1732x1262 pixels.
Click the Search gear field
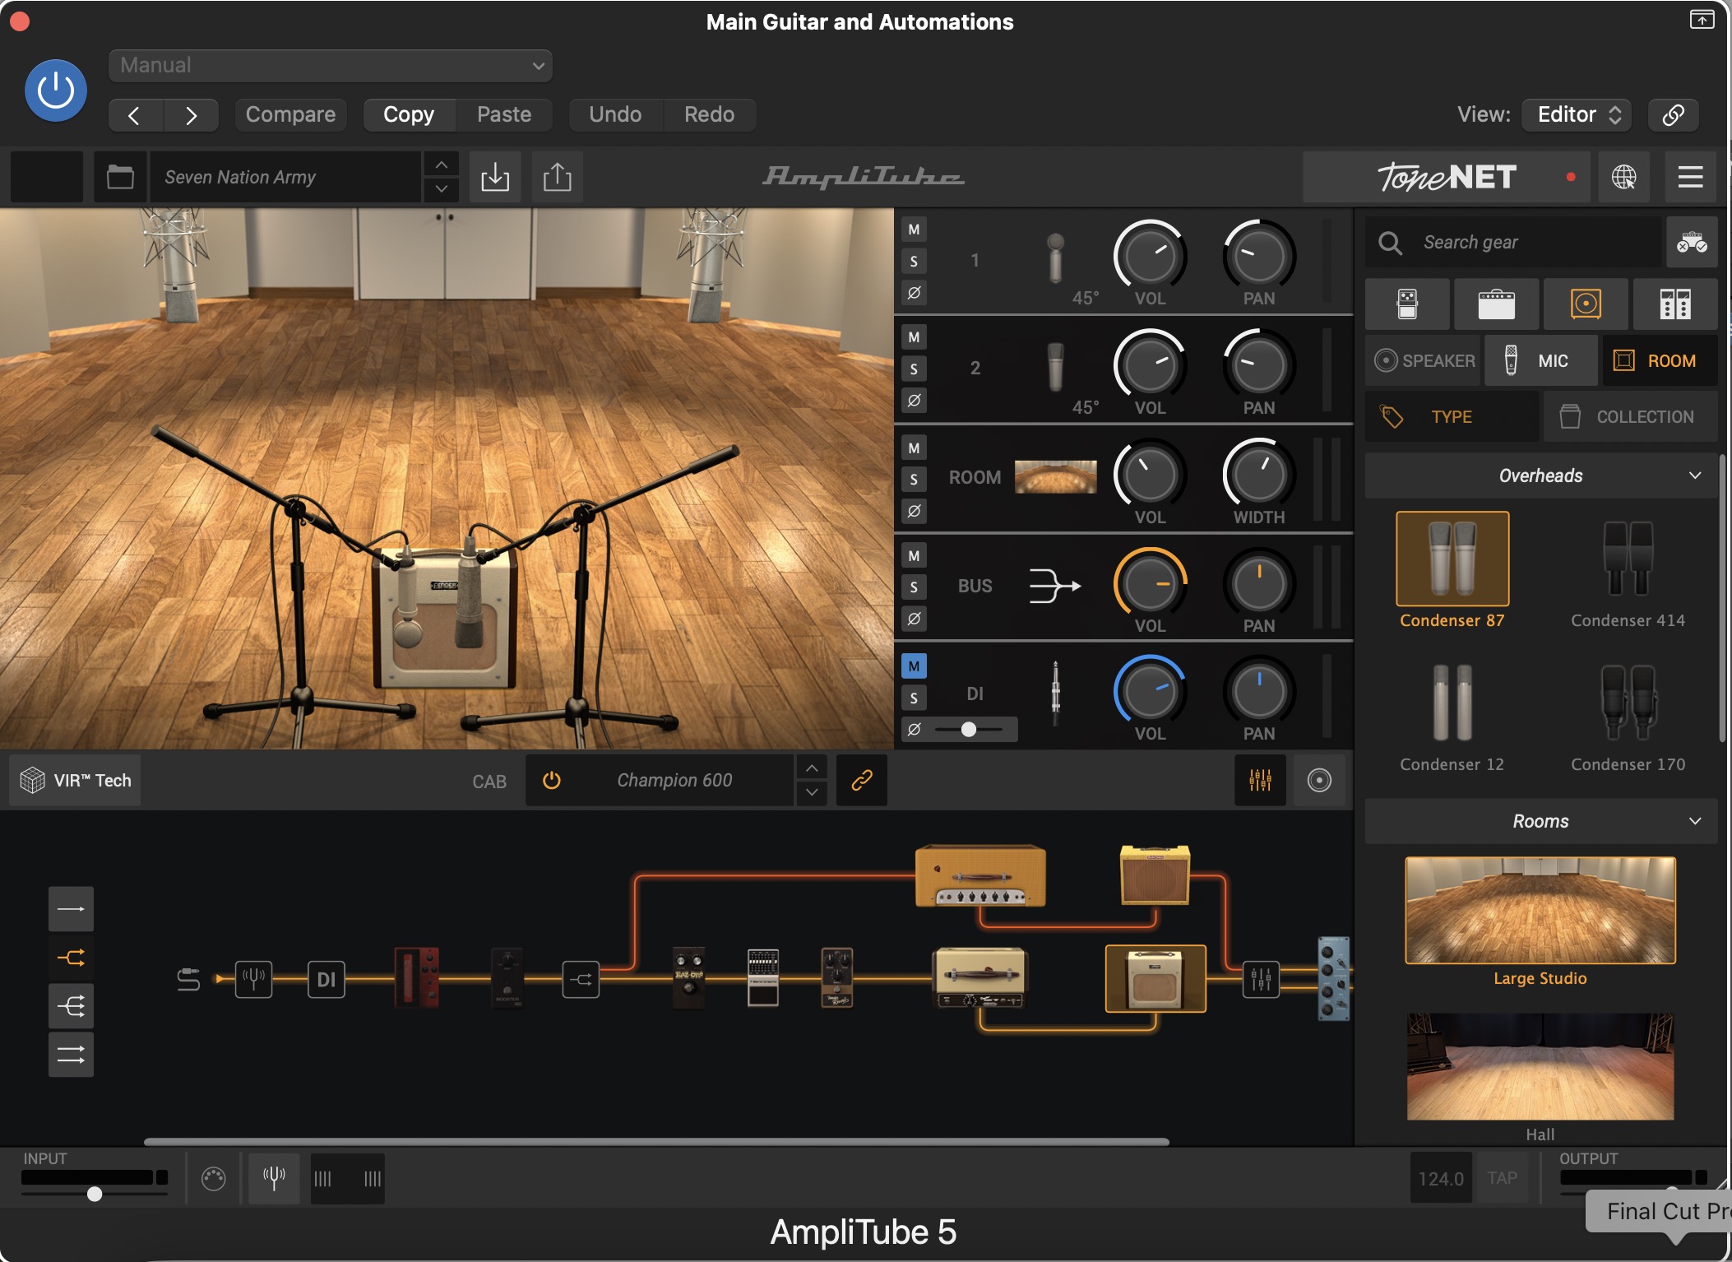point(1513,243)
